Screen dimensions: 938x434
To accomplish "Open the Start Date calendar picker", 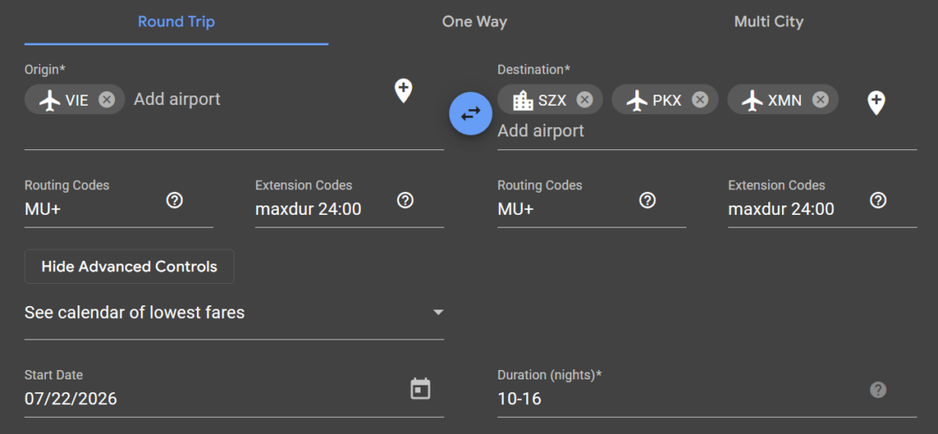I will 420,389.
